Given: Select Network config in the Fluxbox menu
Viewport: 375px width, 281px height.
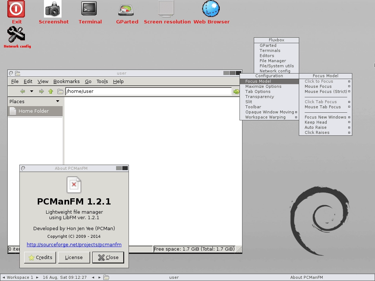Looking at the screenshot, I should click(276, 71).
